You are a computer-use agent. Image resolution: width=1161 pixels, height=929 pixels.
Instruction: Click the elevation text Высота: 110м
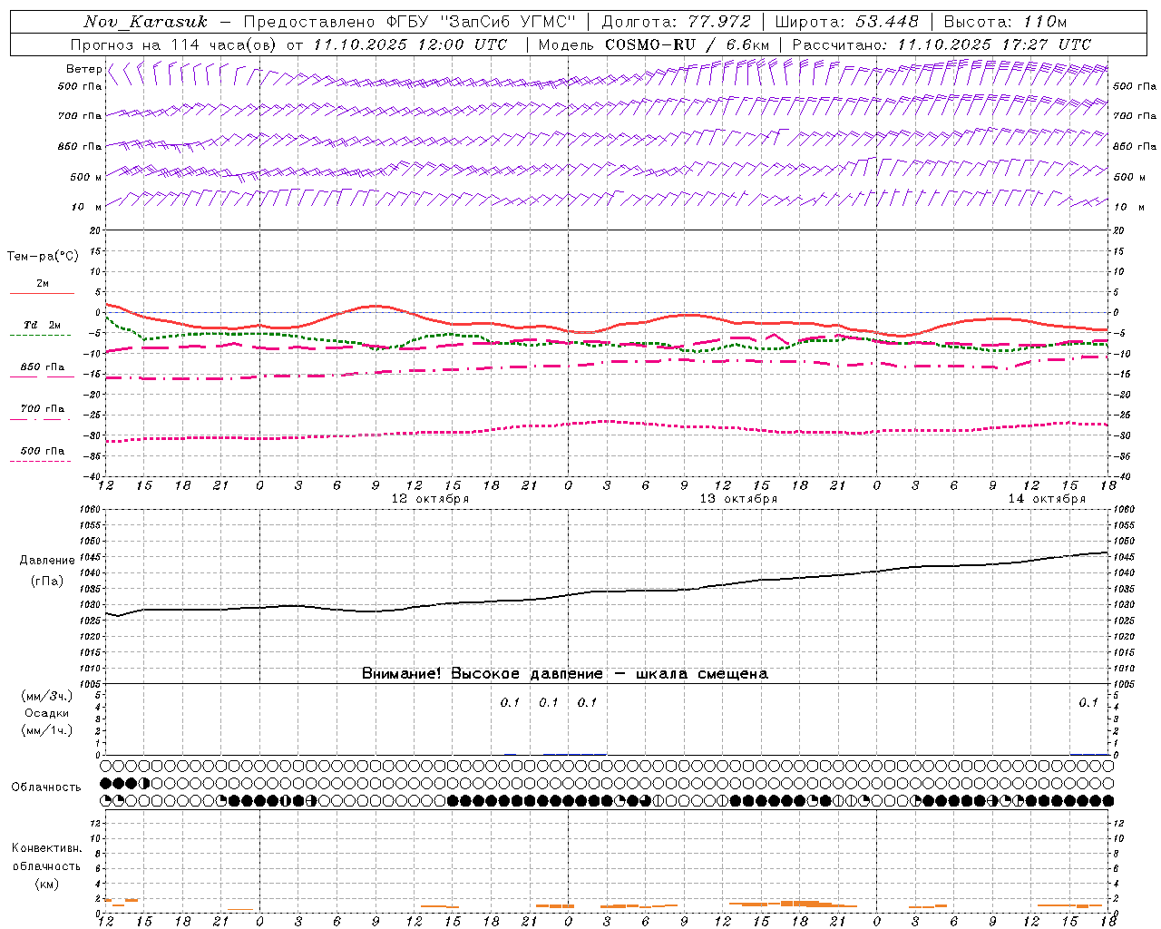[x=1005, y=22]
